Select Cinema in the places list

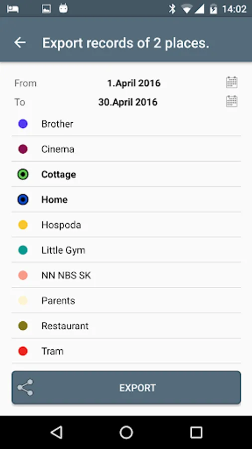[126, 149]
